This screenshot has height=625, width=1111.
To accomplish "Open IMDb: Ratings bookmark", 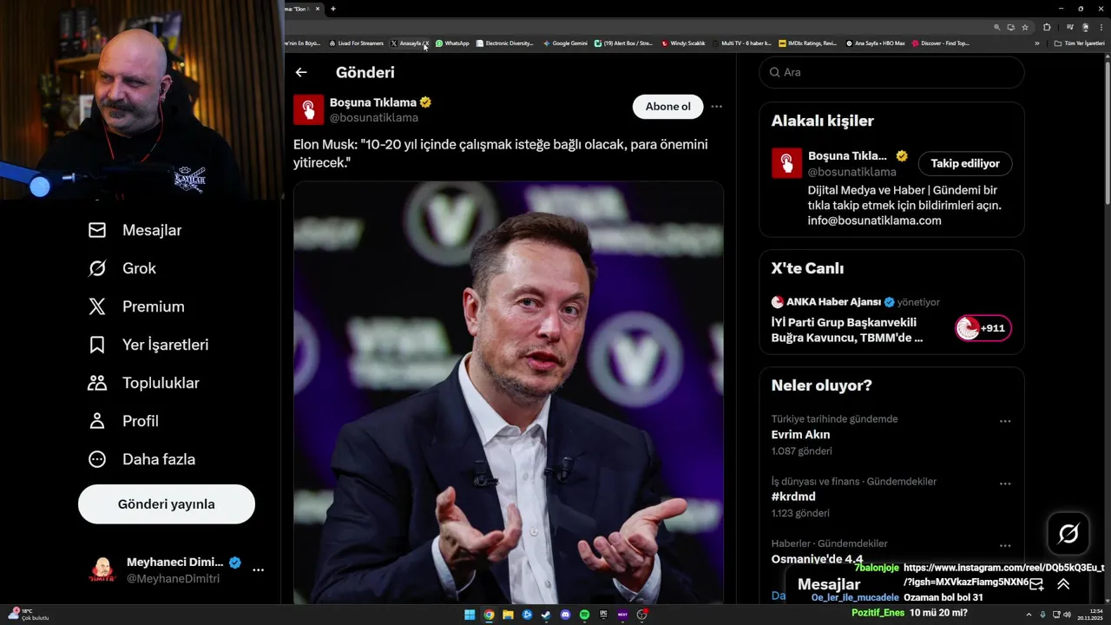I will coord(808,43).
